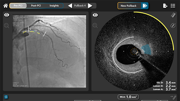Select the Pre-PCI tab
Screen dimensions: 180x101
click(18, 6)
